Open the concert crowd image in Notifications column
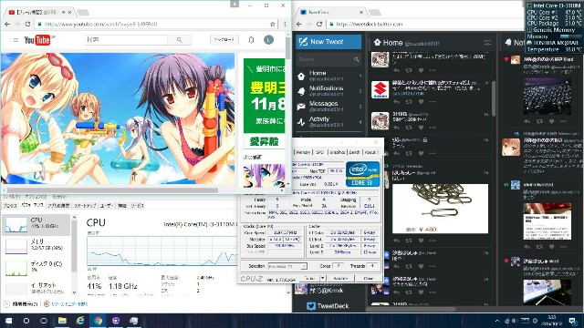Viewport: 584px width, 328px height. (547, 97)
